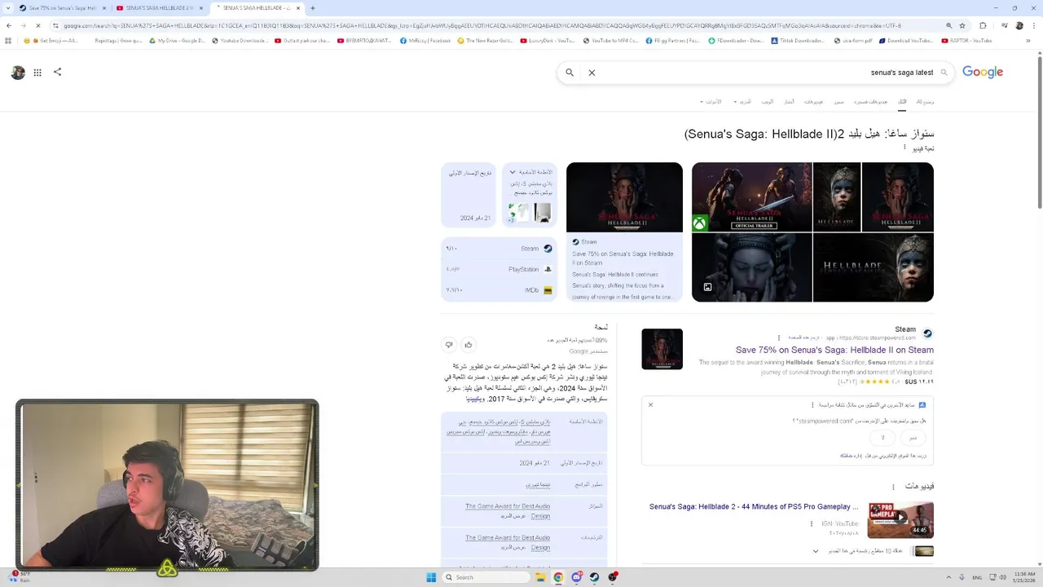
Task: Open File Explorer from the taskbar
Action: click(540, 577)
